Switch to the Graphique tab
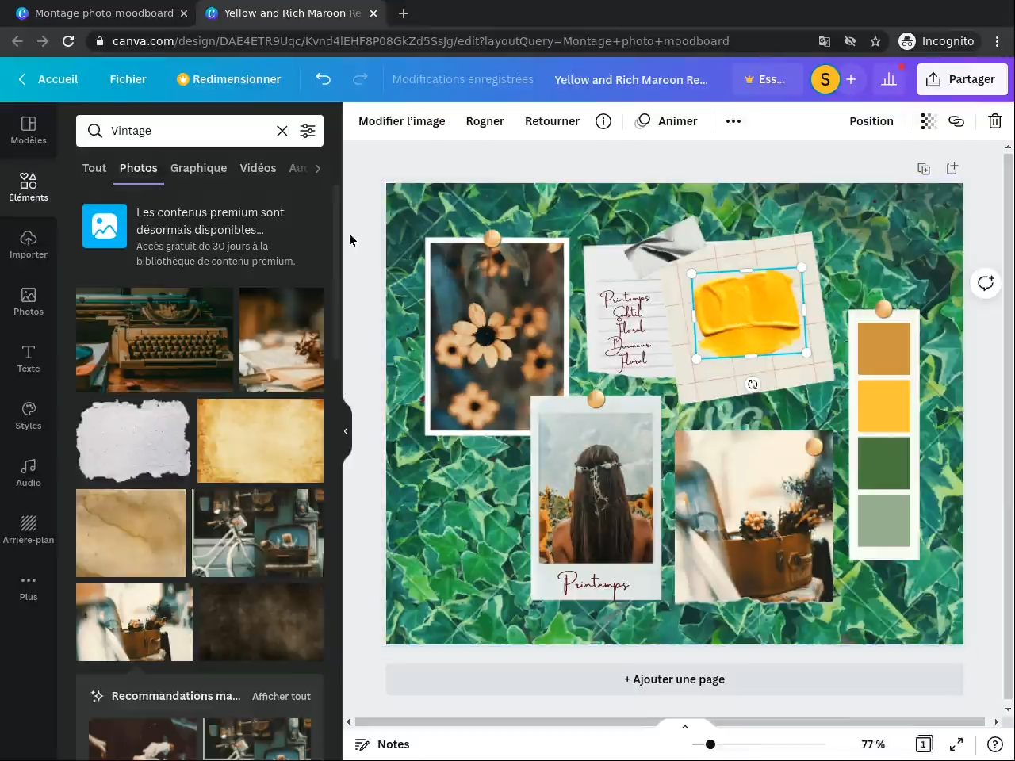1015x761 pixels. 198,168
